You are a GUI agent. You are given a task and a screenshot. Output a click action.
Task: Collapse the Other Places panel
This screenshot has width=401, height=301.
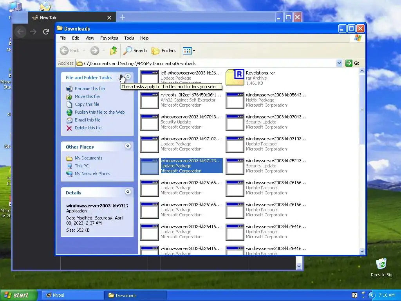pos(128,146)
